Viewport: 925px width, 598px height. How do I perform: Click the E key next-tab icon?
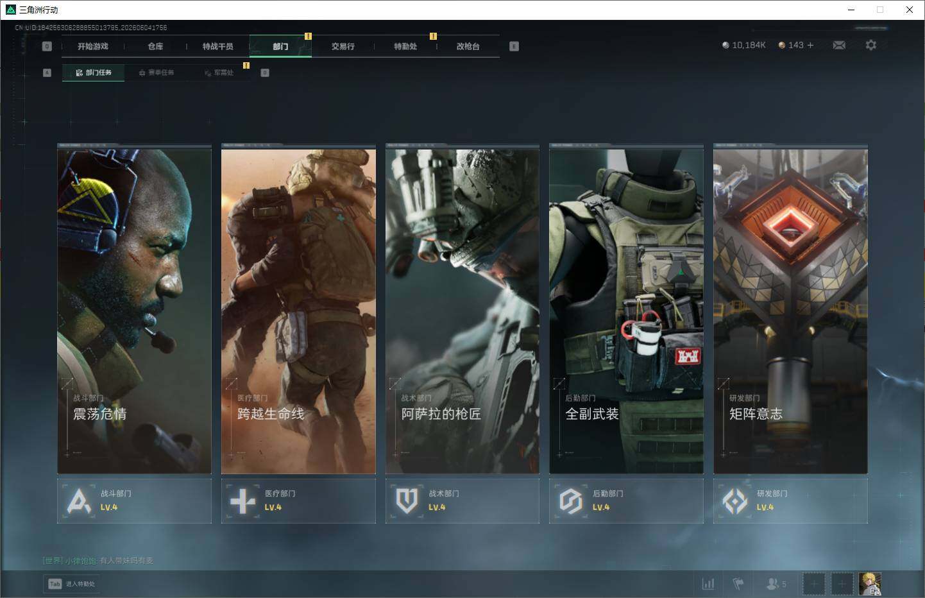pos(514,46)
